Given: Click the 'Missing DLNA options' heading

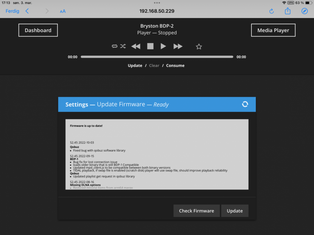Looking at the screenshot, I should [85, 185].
